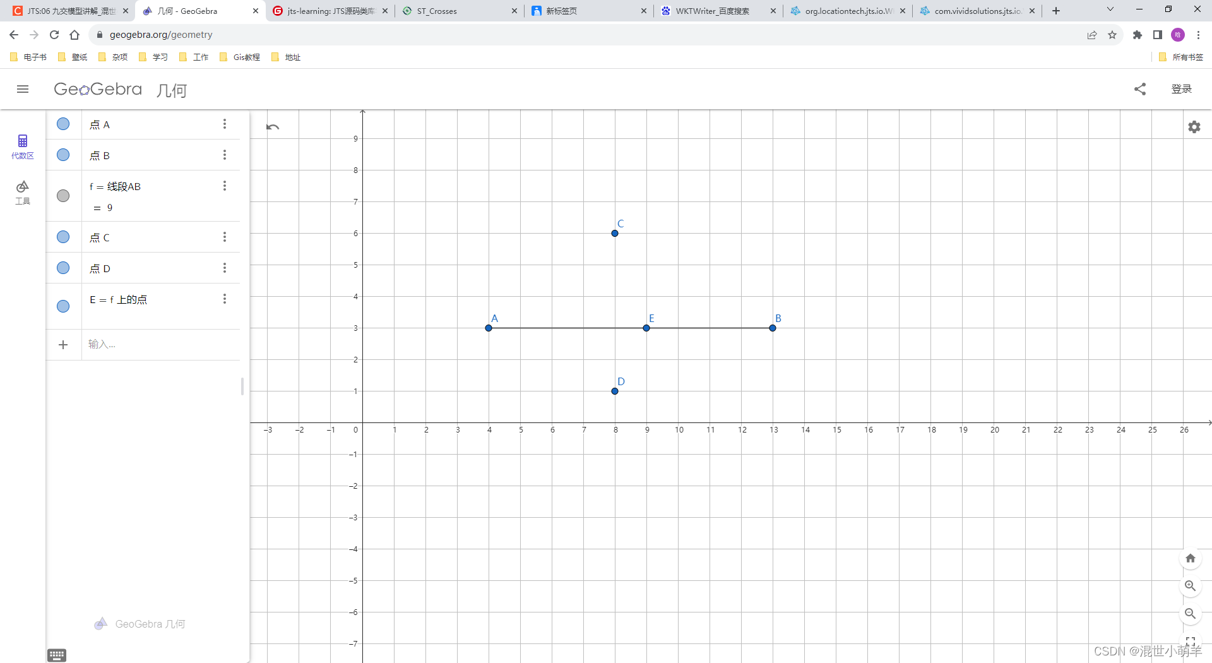Switch to the org.locationtech.jts.io tab
The width and height of the screenshot is (1212, 663).
pyautogui.click(x=848, y=11)
